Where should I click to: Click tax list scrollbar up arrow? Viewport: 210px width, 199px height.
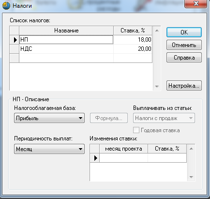(157, 31)
